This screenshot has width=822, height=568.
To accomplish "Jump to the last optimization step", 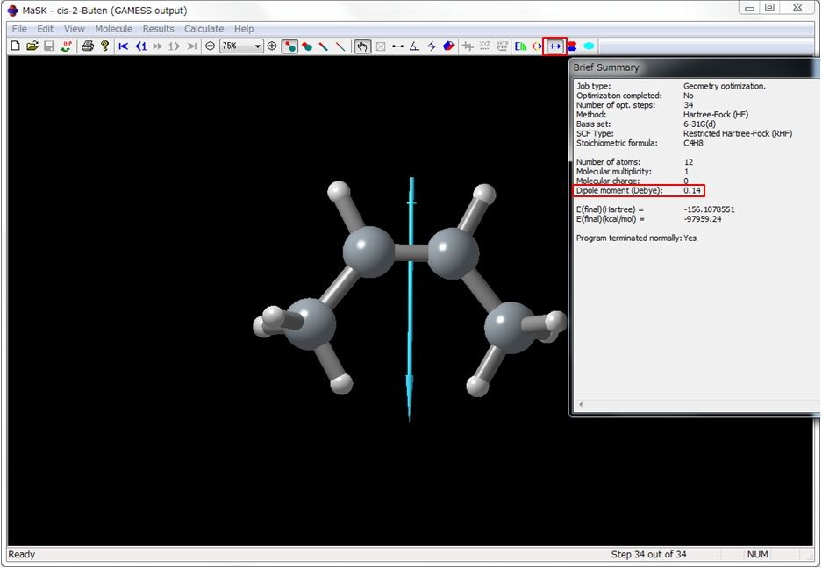I will point(189,46).
